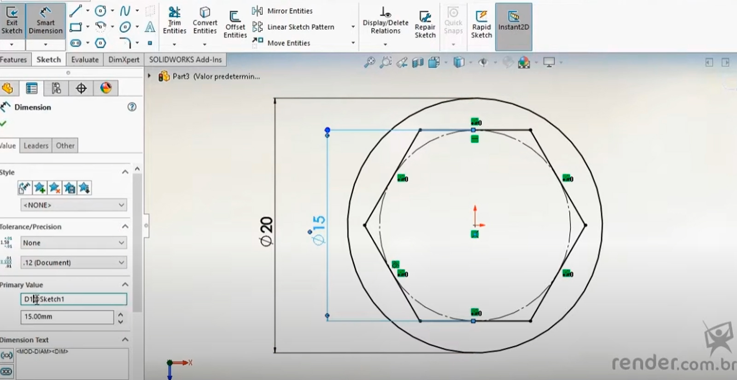Collapse the Primary Value section
Viewport: 737px width, 380px height.
point(125,284)
